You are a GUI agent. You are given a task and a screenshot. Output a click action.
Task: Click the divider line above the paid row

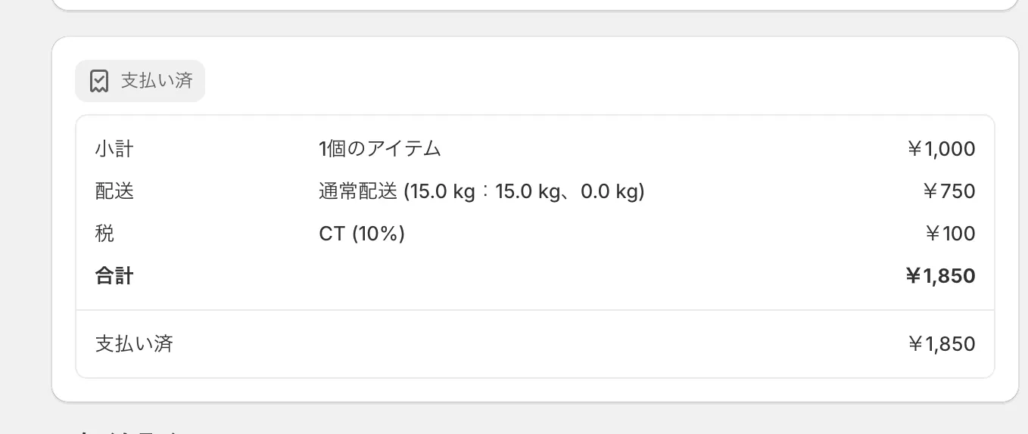click(x=534, y=310)
